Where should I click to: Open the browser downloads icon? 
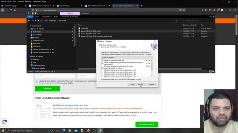pyautogui.click(x=202, y=10)
